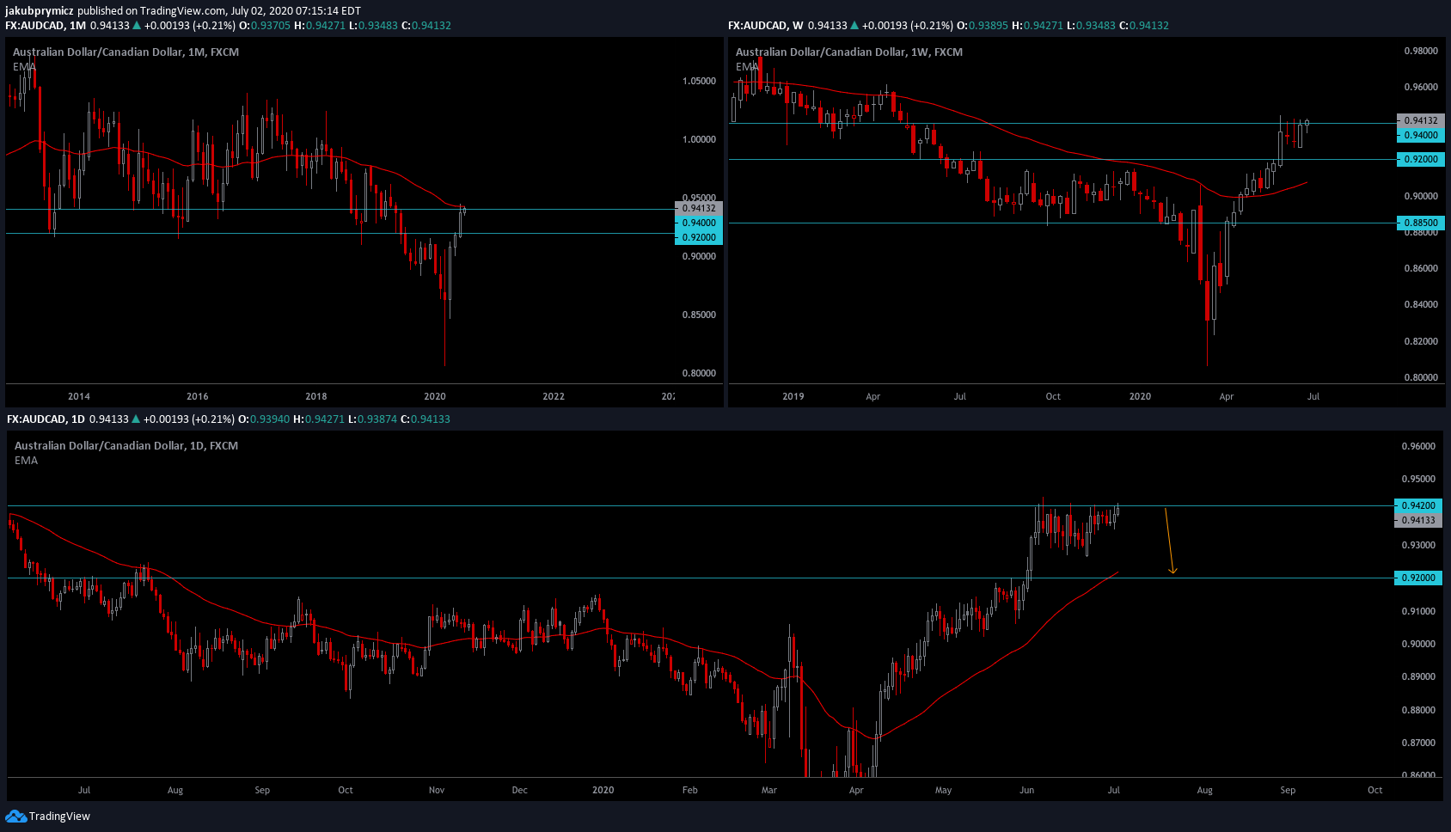The height and width of the screenshot is (832, 1451).
Task: Click the 0.88000 daily price axis label
Action: click(1418, 710)
